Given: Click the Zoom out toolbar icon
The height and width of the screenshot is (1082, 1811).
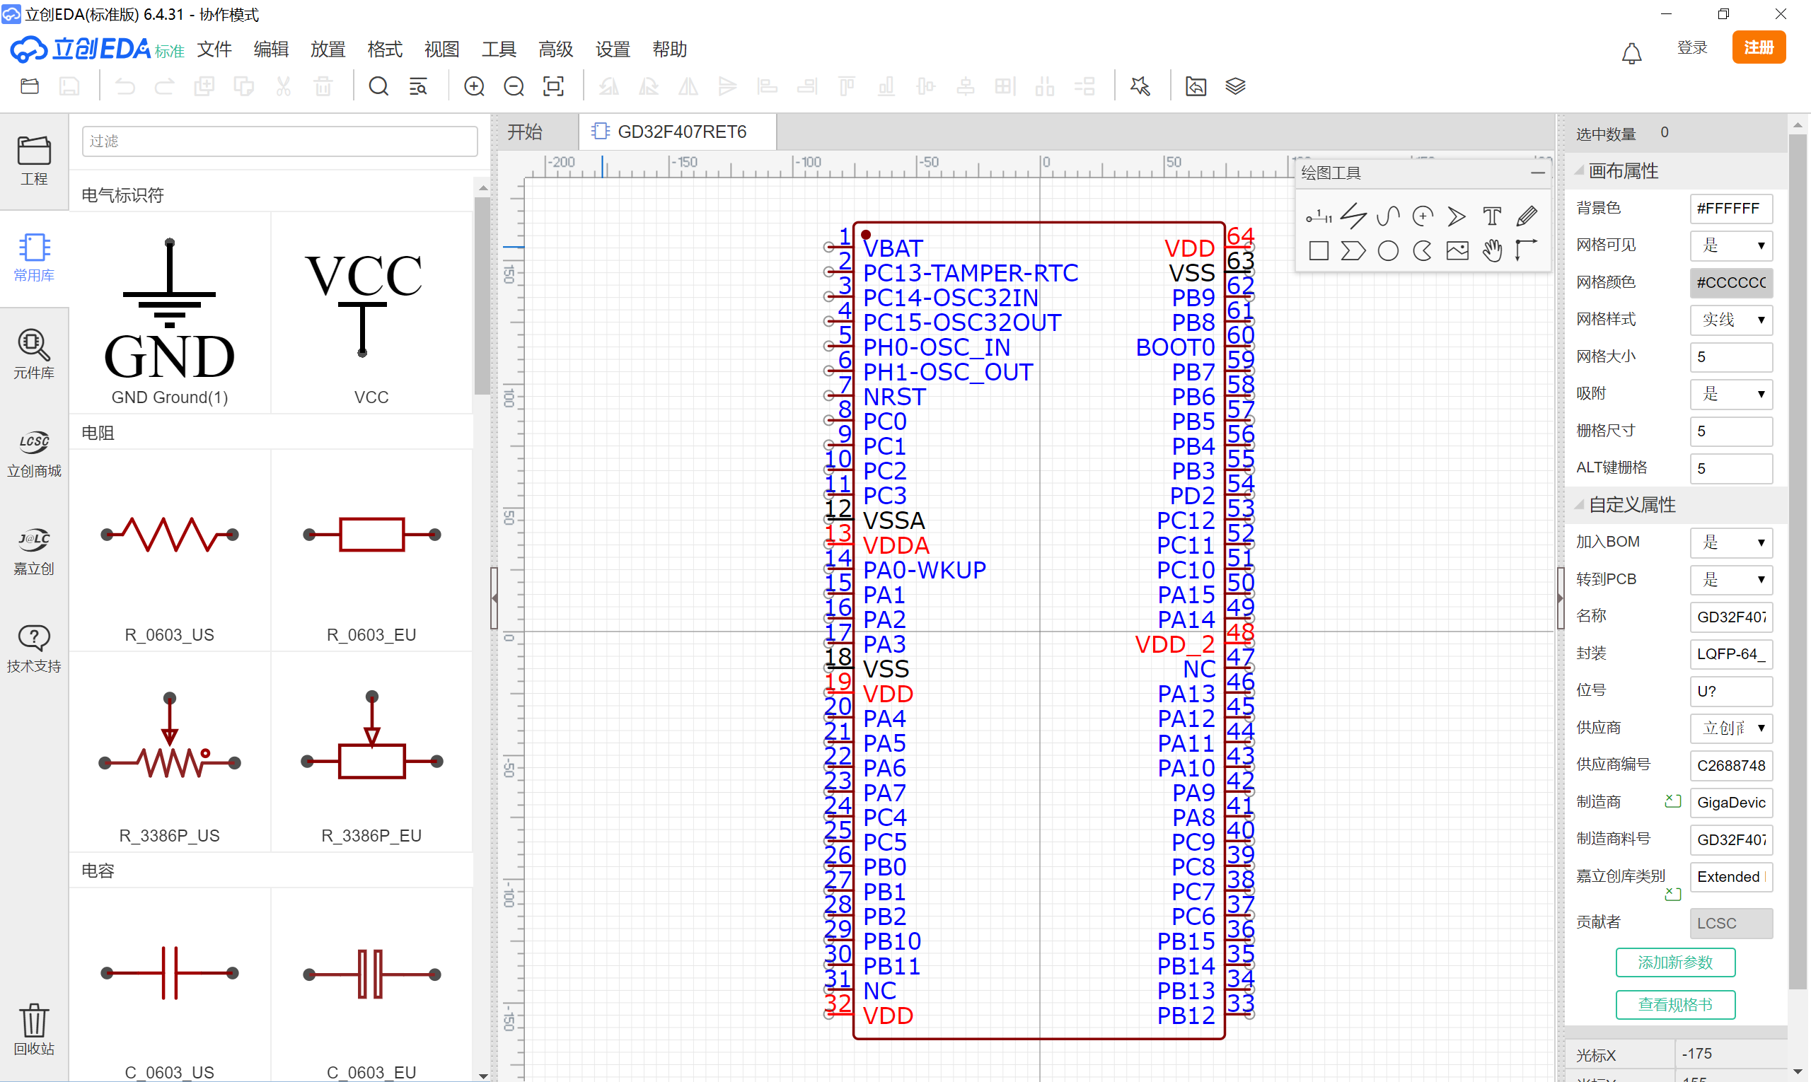Looking at the screenshot, I should click(514, 86).
